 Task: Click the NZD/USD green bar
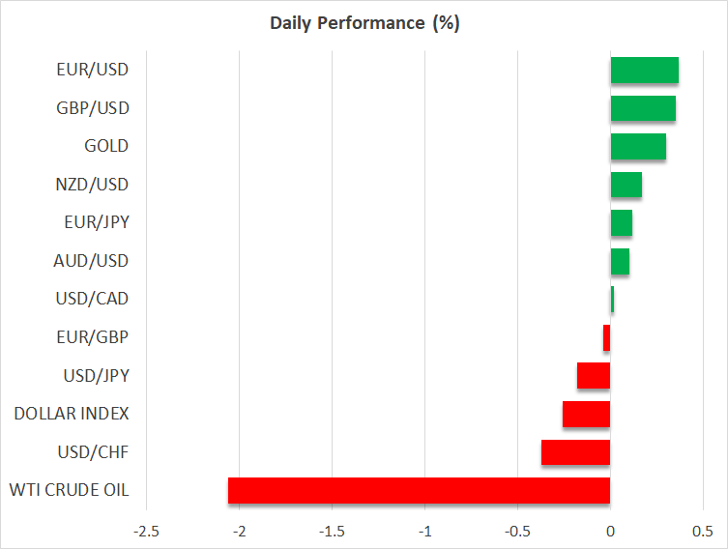[x=626, y=184]
